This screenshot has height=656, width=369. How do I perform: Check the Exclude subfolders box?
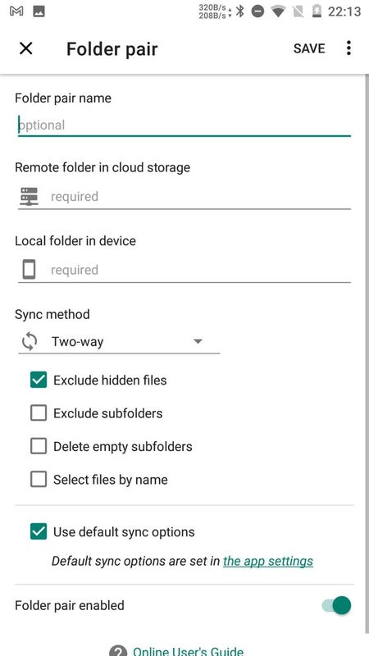(39, 413)
